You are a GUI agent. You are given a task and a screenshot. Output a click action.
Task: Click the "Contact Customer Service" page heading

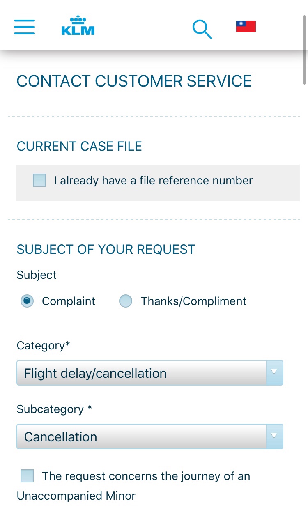point(134,81)
